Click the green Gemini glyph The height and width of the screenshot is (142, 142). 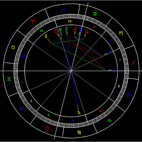[x=9, y=79]
